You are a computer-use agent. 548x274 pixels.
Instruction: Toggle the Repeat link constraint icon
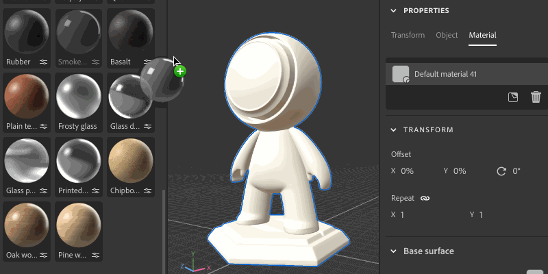(x=425, y=198)
